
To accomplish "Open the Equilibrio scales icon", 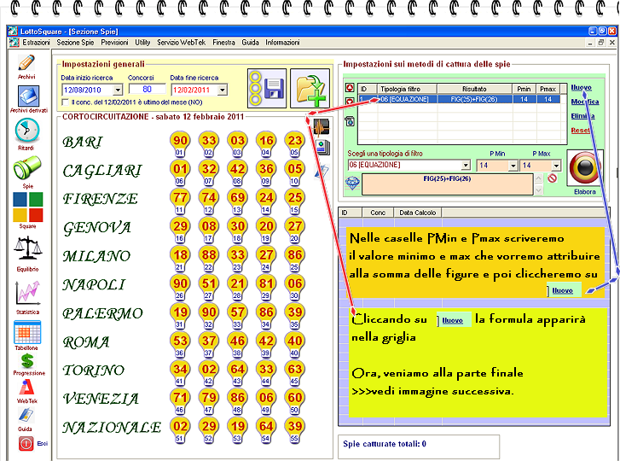I will pyautogui.click(x=27, y=248).
